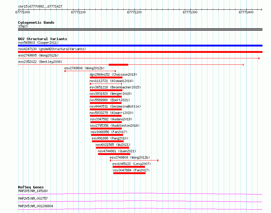Viewport: 271px width, 213px height.
Task: Click ruler position 67771100
Action: tap(79, 12)
